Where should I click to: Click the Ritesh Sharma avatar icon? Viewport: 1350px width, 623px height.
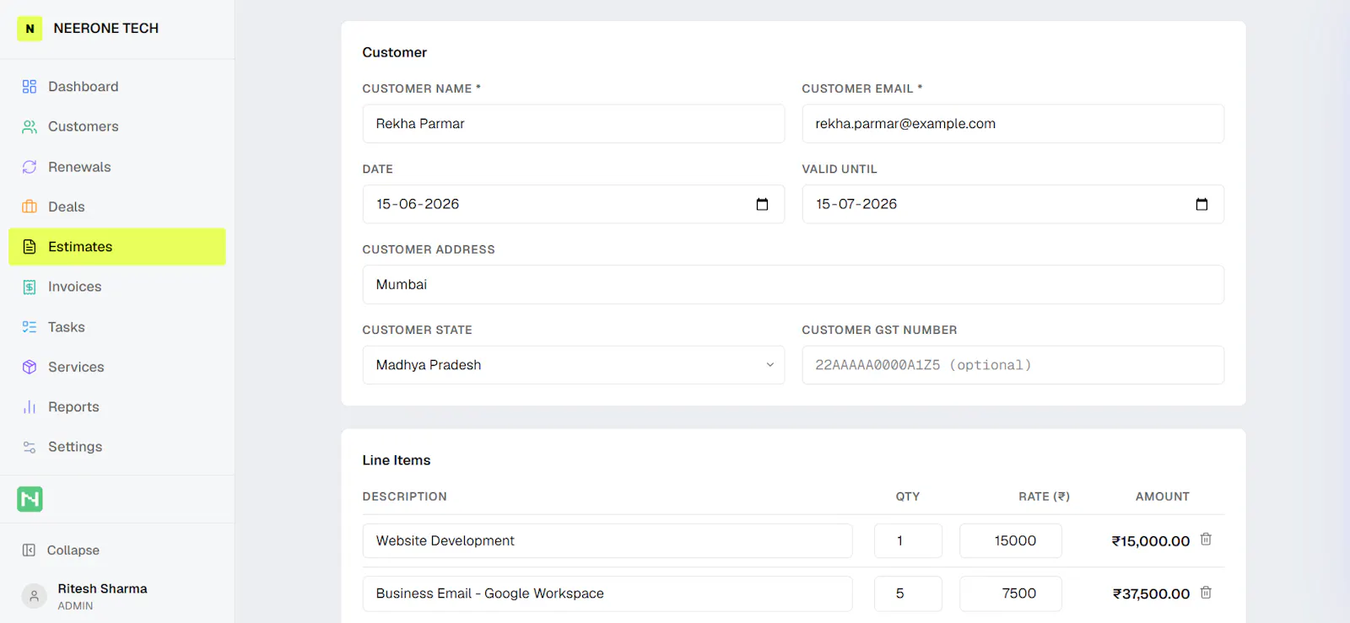[x=34, y=596]
